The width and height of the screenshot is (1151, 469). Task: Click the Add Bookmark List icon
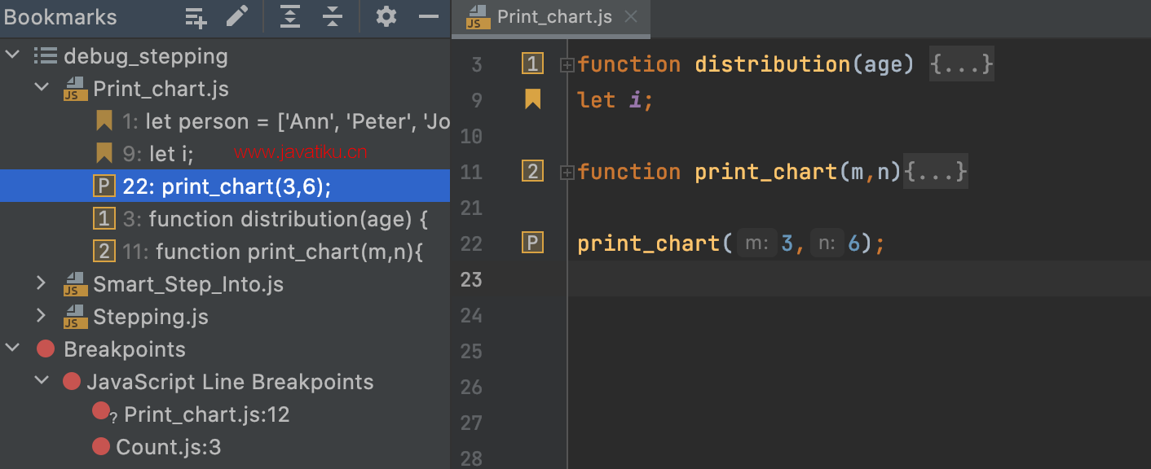click(196, 17)
